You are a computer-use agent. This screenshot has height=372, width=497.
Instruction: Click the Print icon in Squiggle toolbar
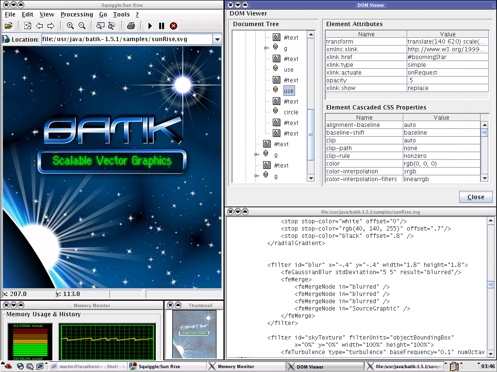(x=131, y=26)
